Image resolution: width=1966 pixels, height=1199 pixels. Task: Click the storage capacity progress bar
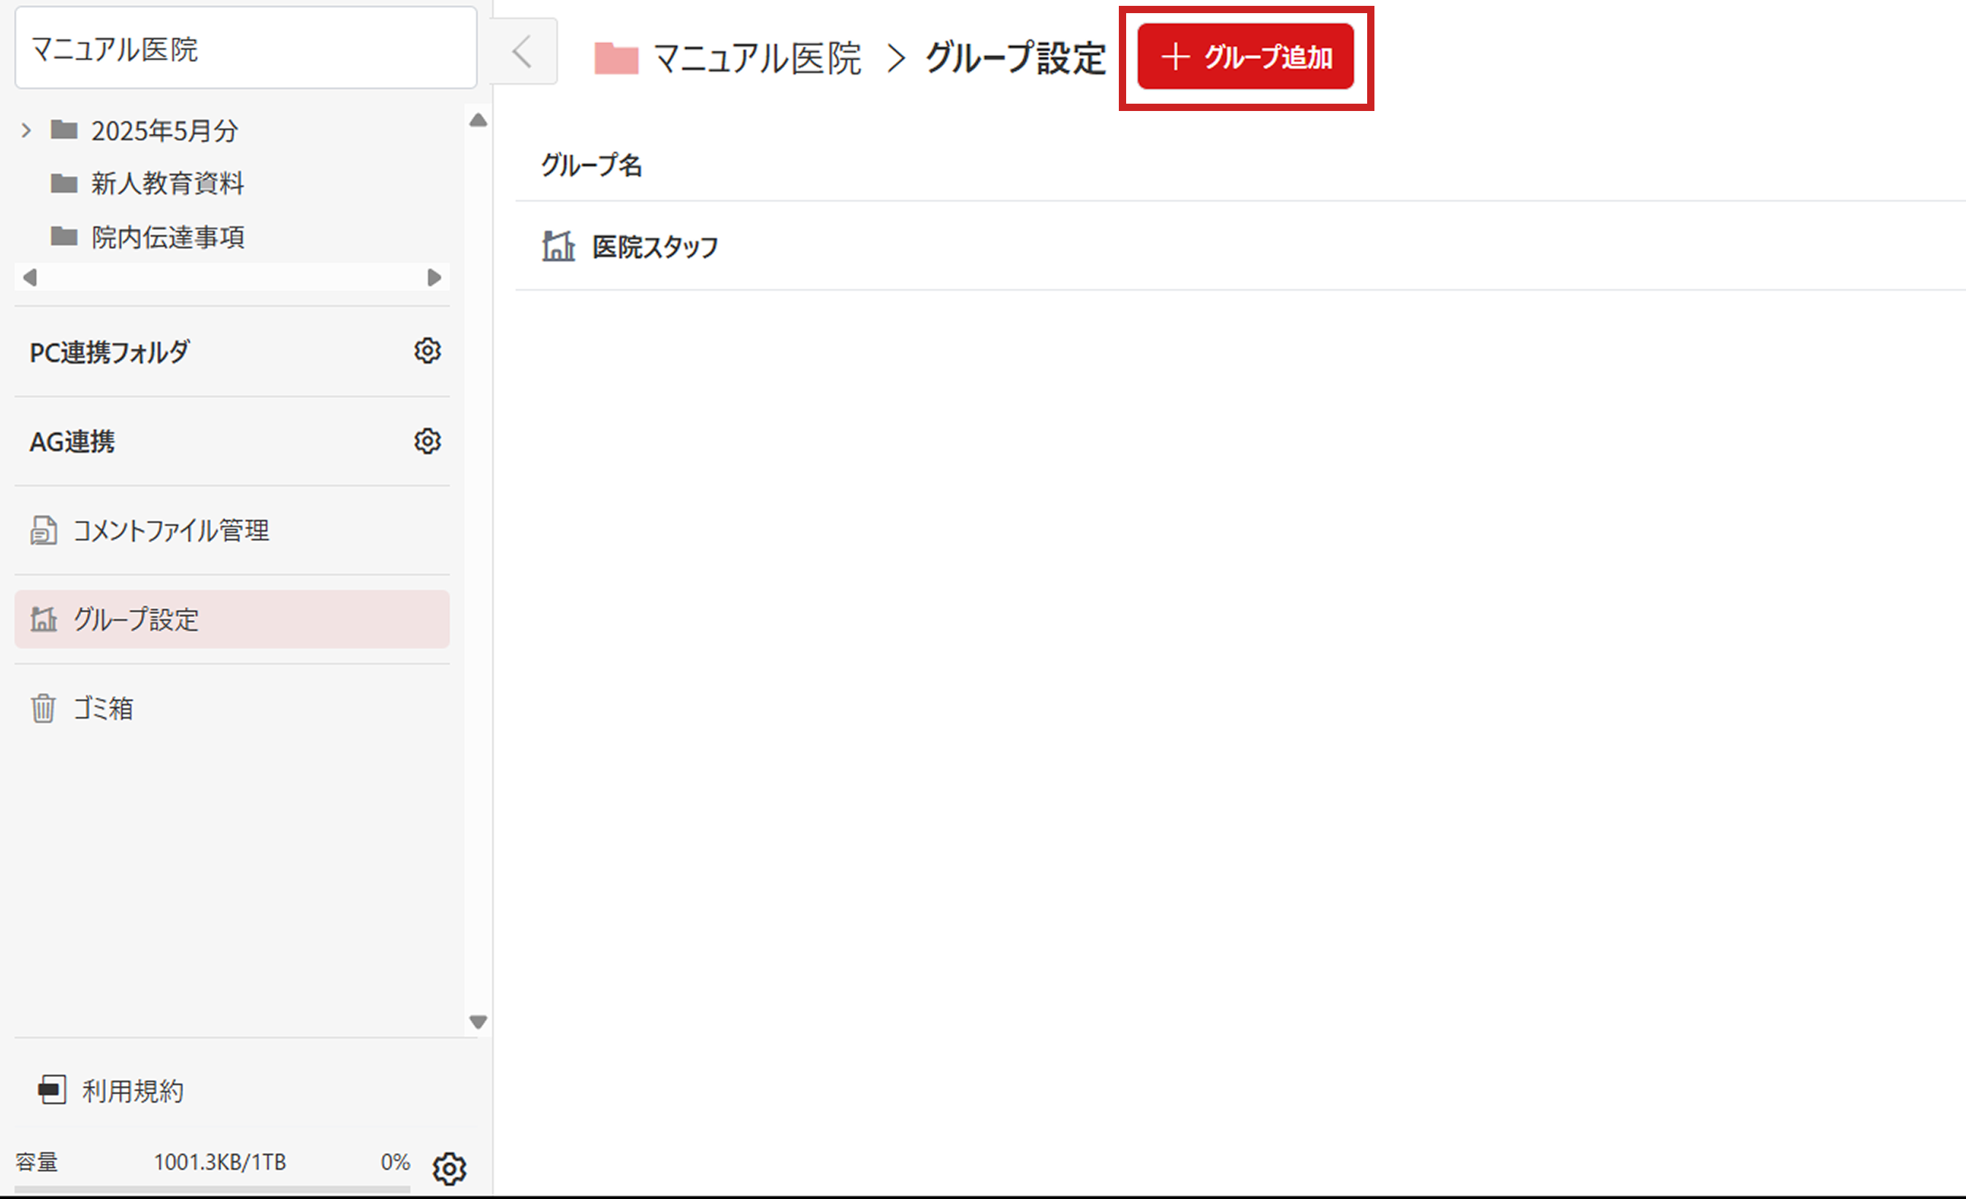tap(213, 1190)
